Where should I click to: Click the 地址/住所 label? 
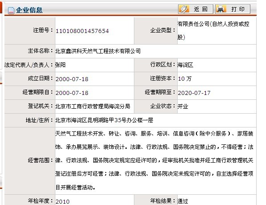pos(40,120)
